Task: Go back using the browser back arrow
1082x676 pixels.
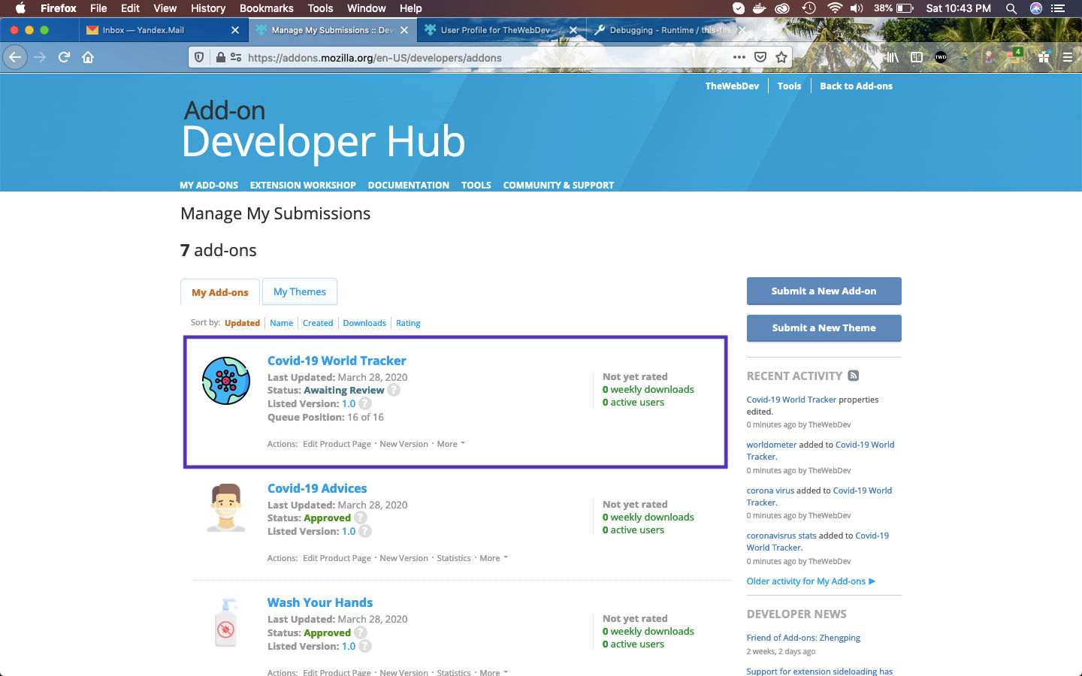Action: point(15,57)
